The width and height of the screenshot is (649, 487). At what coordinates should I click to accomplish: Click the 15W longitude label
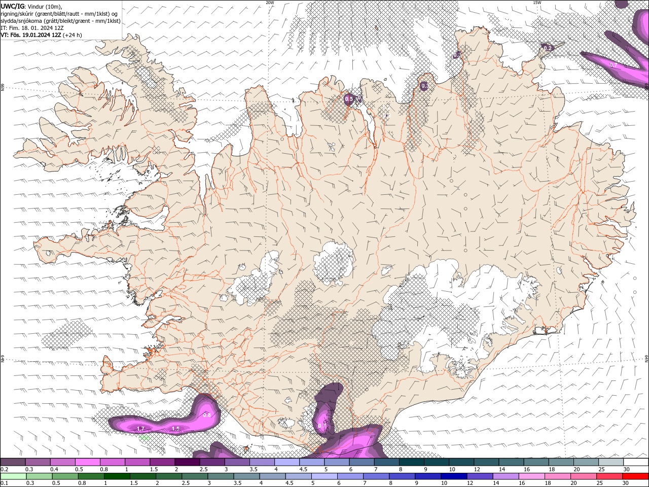[537, 3]
